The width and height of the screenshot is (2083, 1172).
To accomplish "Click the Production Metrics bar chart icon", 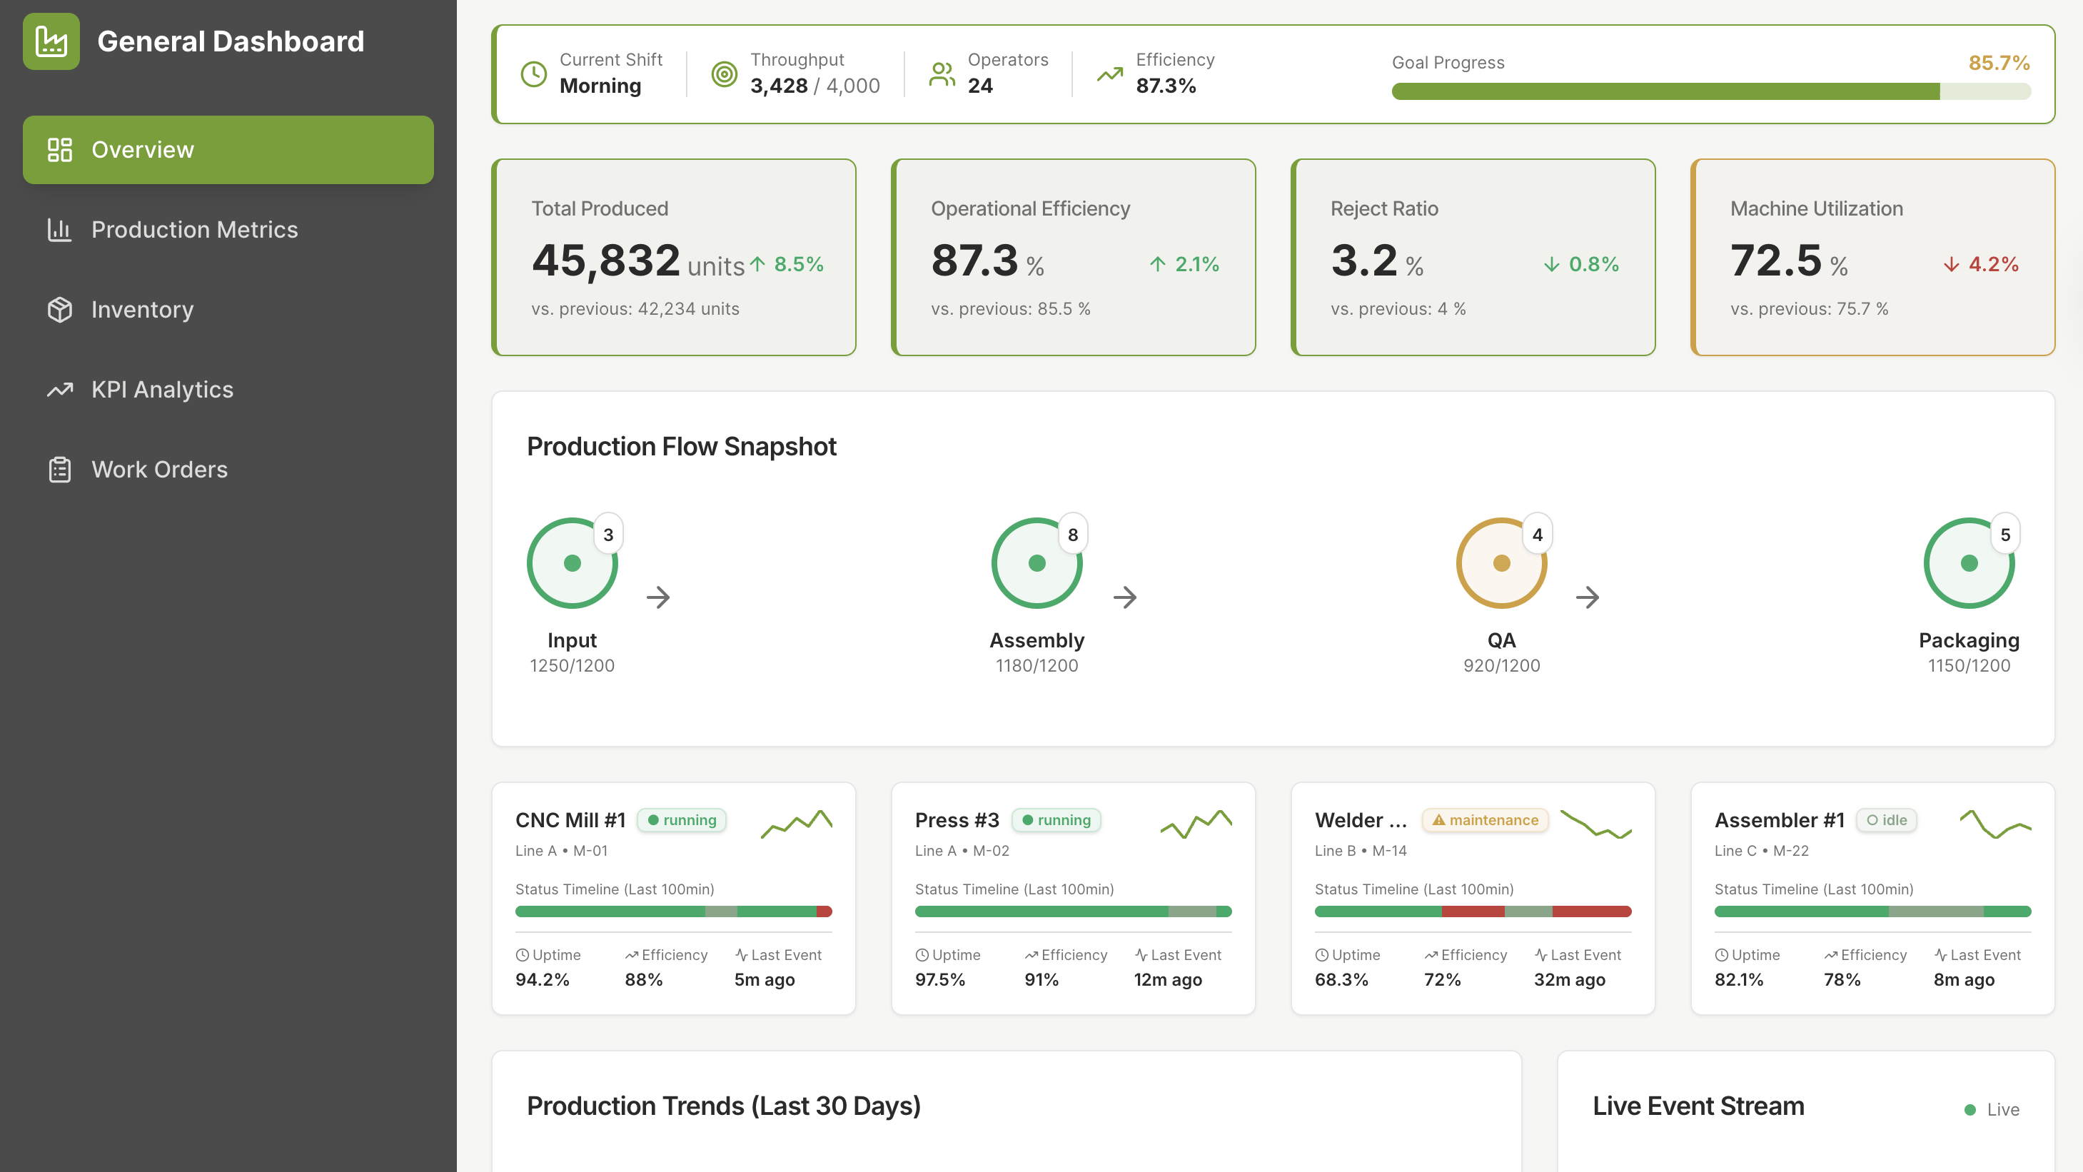I will tap(59, 230).
